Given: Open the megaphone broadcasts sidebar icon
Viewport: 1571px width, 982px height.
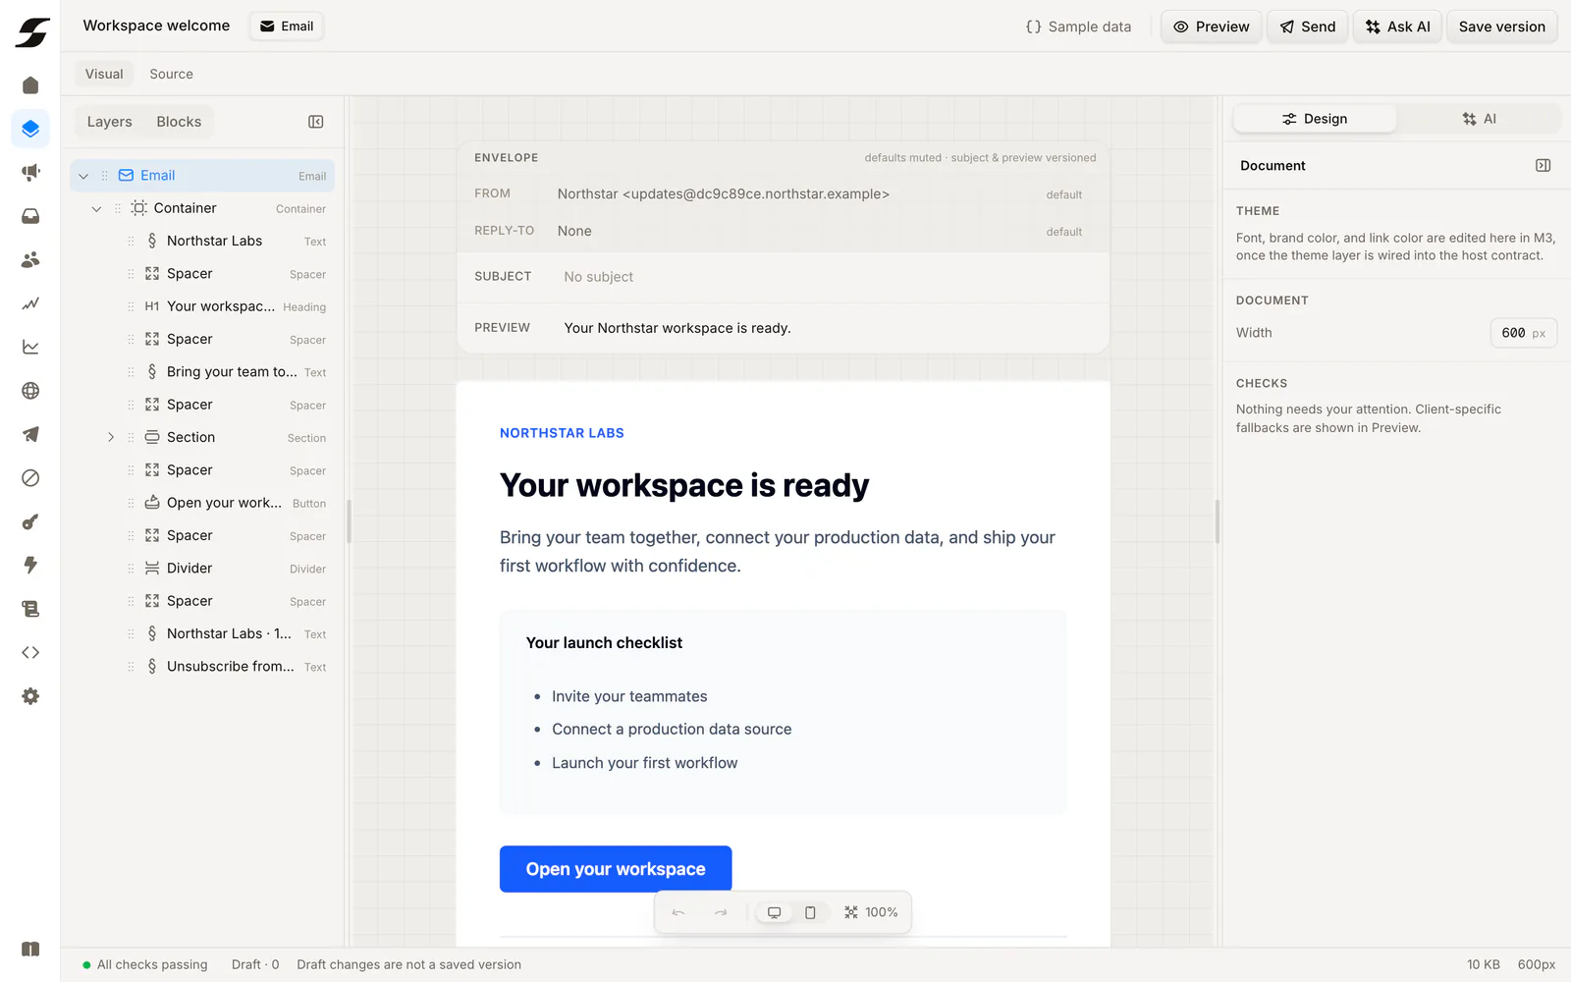Looking at the screenshot, I should click(x=30, y=173).
